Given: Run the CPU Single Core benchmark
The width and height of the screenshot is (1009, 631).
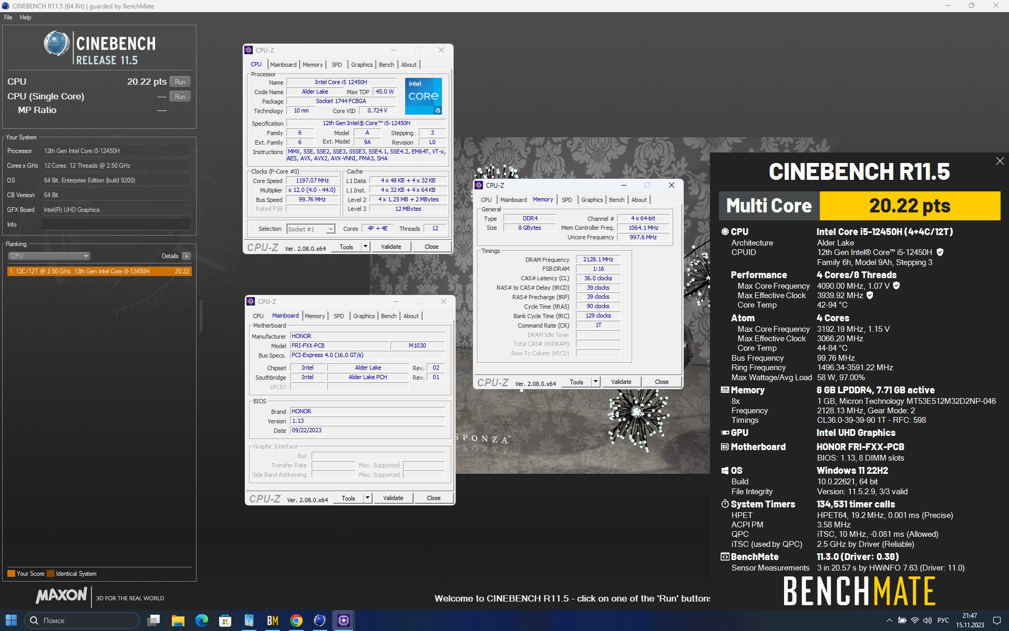Looking at the screenshot, I should tap(180, 97).
